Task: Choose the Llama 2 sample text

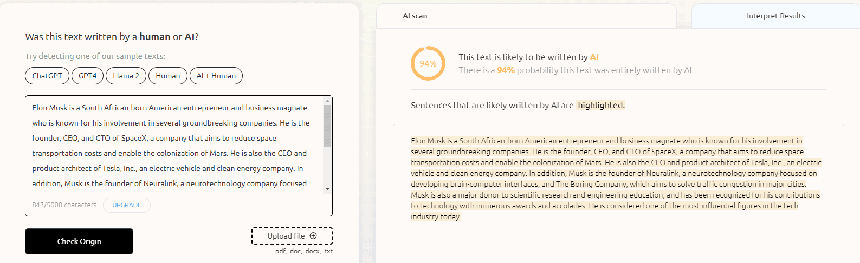Action: point(126,76)
